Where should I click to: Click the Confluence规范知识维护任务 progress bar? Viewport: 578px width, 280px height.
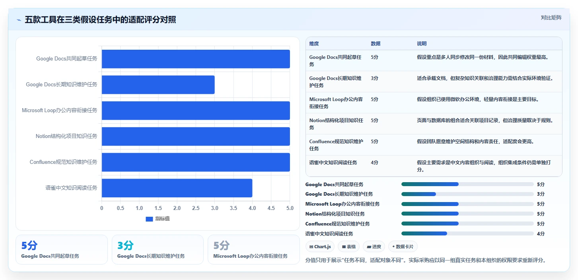coord(467,224)
